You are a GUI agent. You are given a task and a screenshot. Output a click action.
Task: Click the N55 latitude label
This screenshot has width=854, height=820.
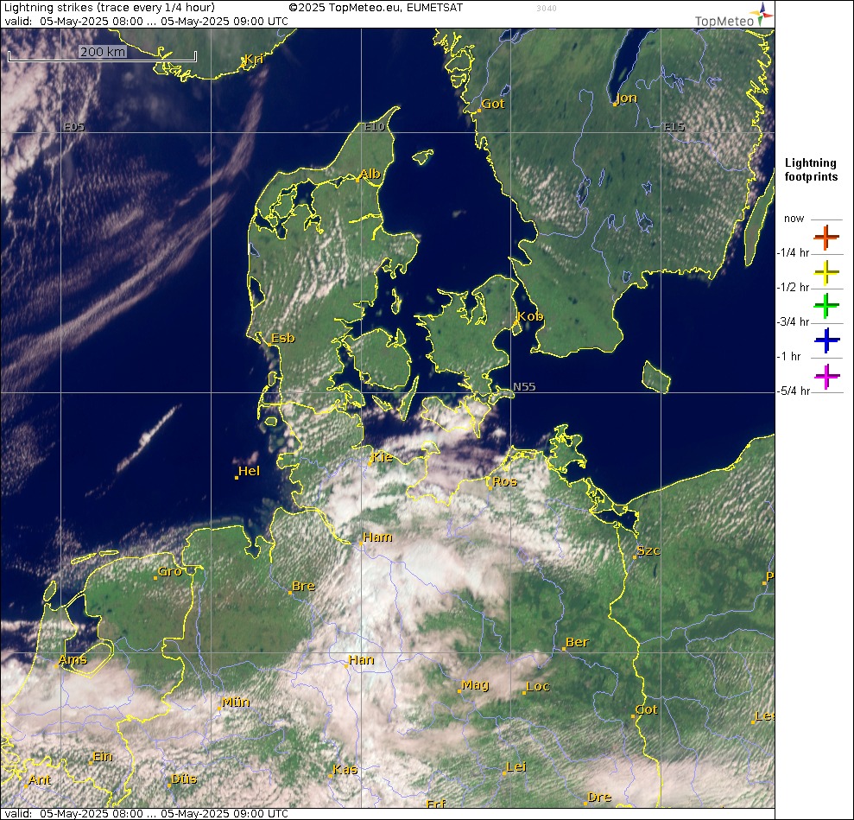click(x=524, y=387)
